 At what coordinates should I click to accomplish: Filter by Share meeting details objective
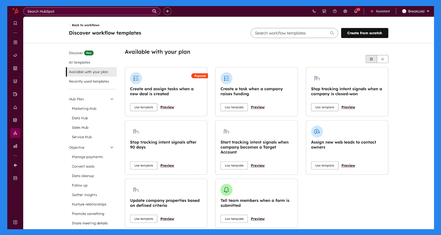[90, 223]
